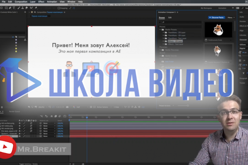The width and height of the screenshot is (248, 165).
Task: Toggle shy switch for 037-video.png layer
Action: tap(20, 126)
